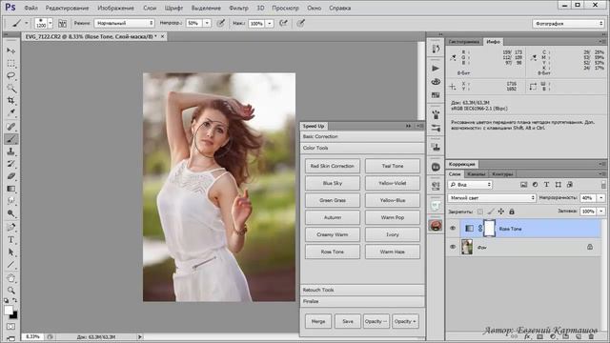The width and height of the screenshot is (610, 343).
Task: Select the Move tool
Action: tap(10, 50)
